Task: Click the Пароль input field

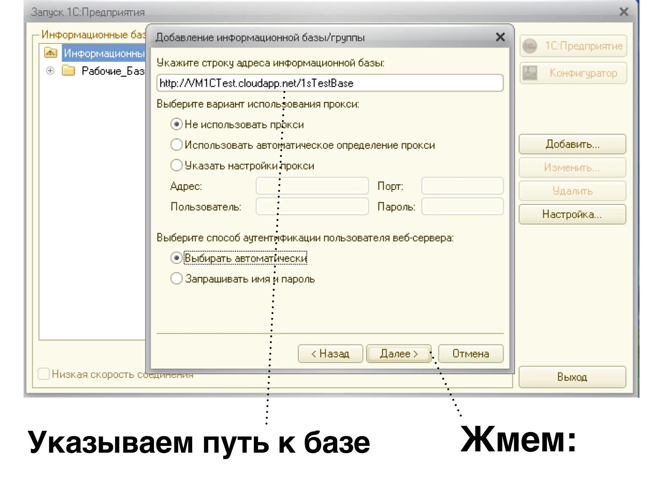Action: pos(462,206)
